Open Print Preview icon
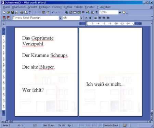Screen dimensions: 154x128 coord(26,12)
